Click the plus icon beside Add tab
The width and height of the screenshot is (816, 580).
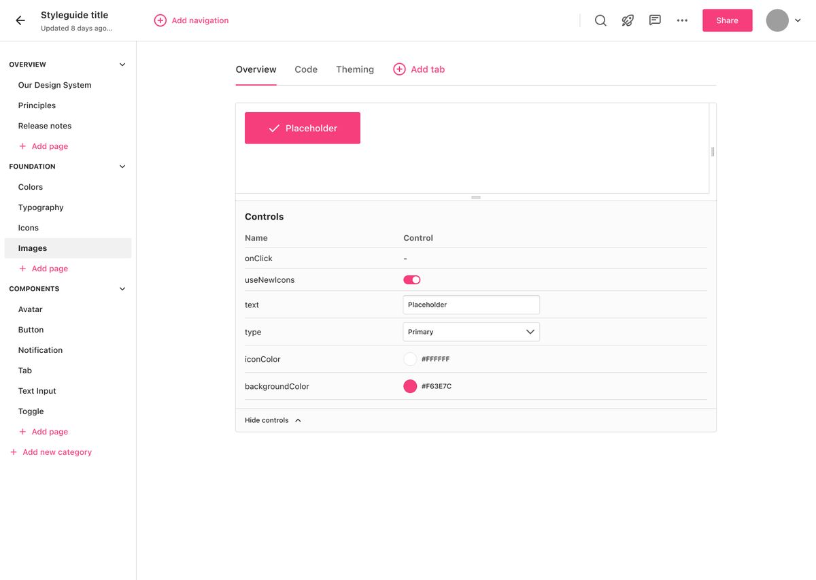point(399,69)
